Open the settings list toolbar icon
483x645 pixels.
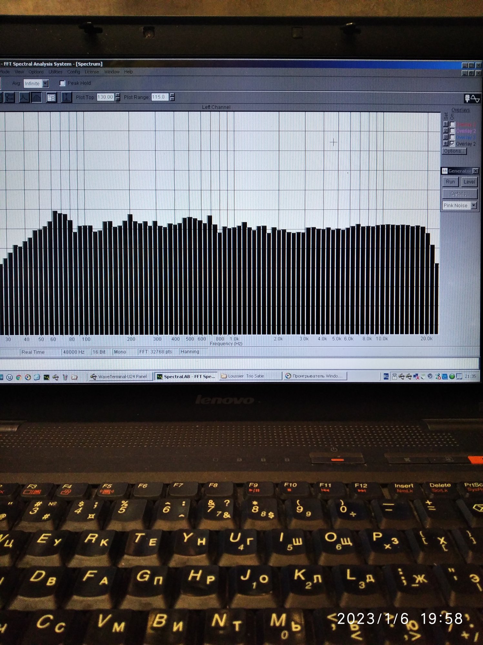51,97
